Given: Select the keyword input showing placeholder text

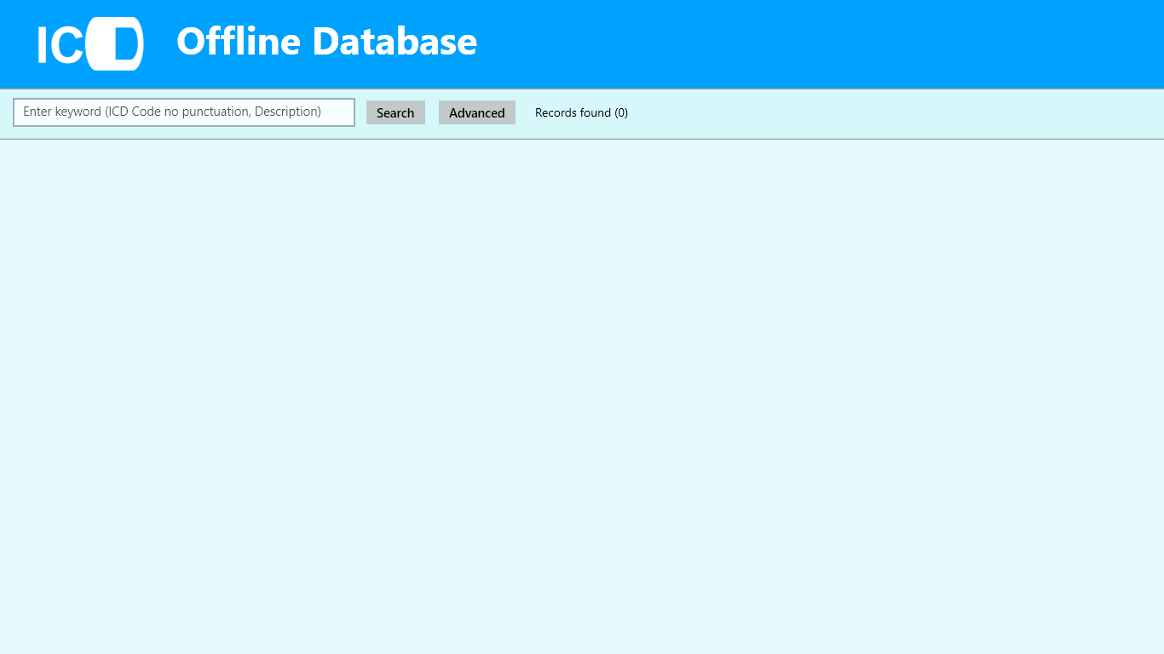Looking at the screenshot, I should [x=183, y=112].
